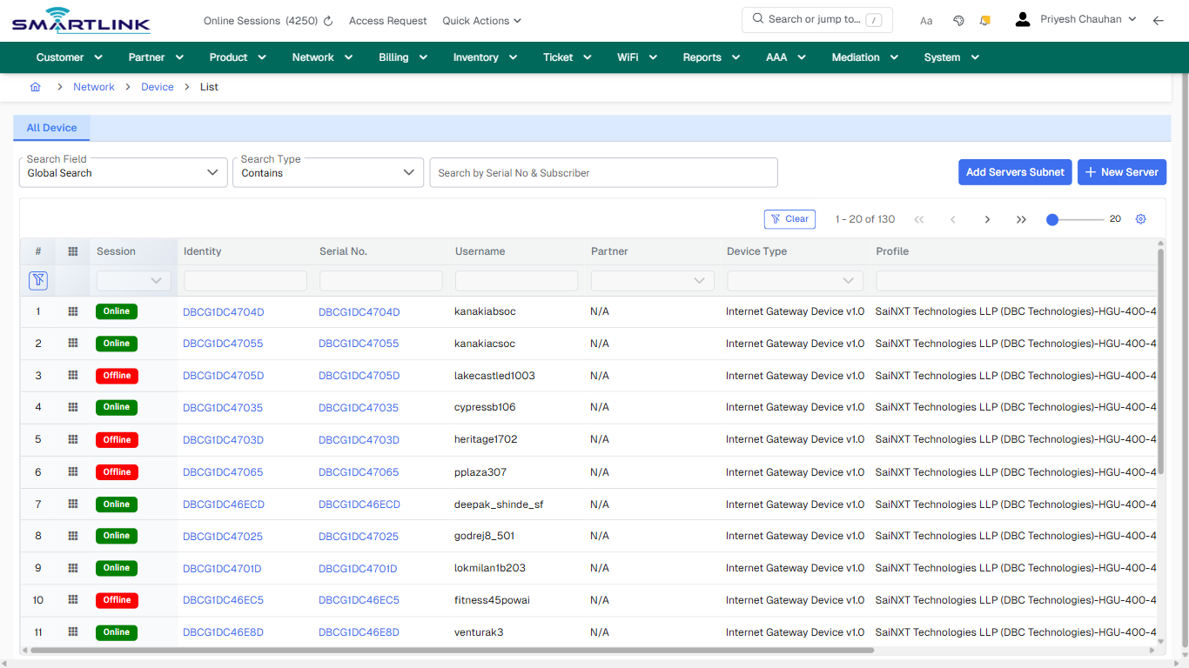Open the table column settings gear
The width and height of the screenshot is (1189, 668).
point(1140,219)
